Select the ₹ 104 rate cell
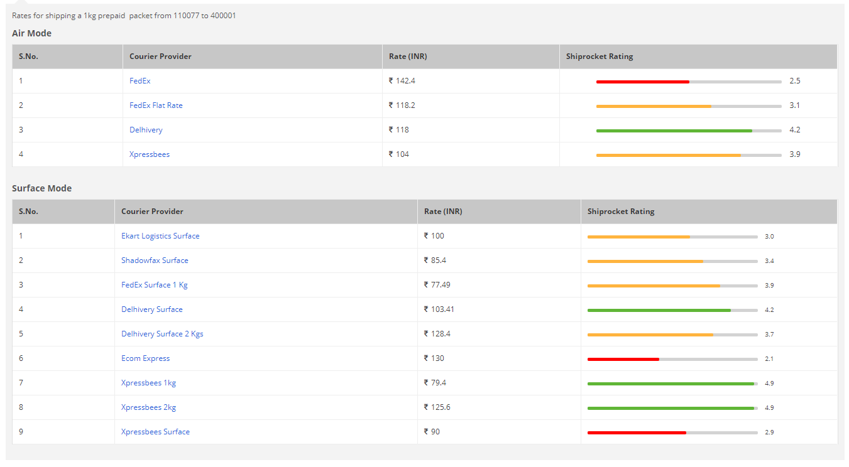Viewport: 849px width, 467px height. click(471, 154)
